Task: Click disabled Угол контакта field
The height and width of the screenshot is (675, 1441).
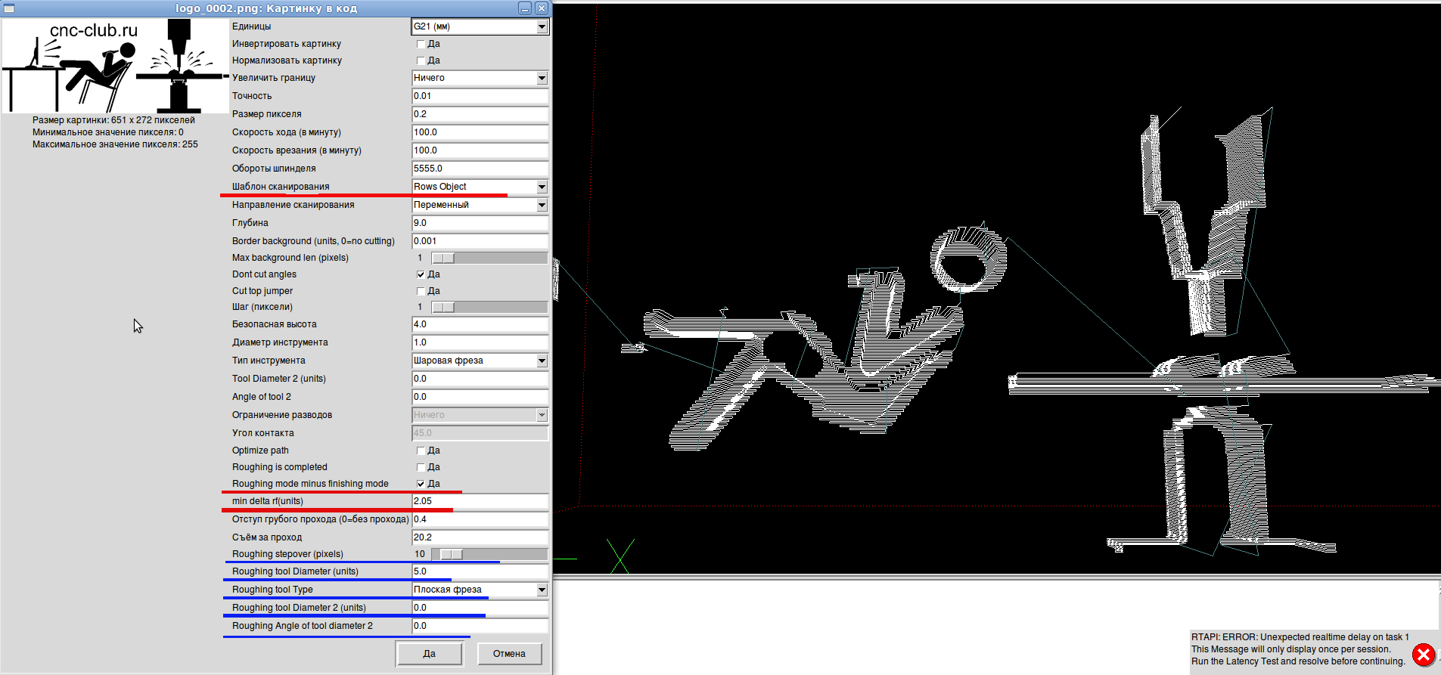Action: point(480,433)
